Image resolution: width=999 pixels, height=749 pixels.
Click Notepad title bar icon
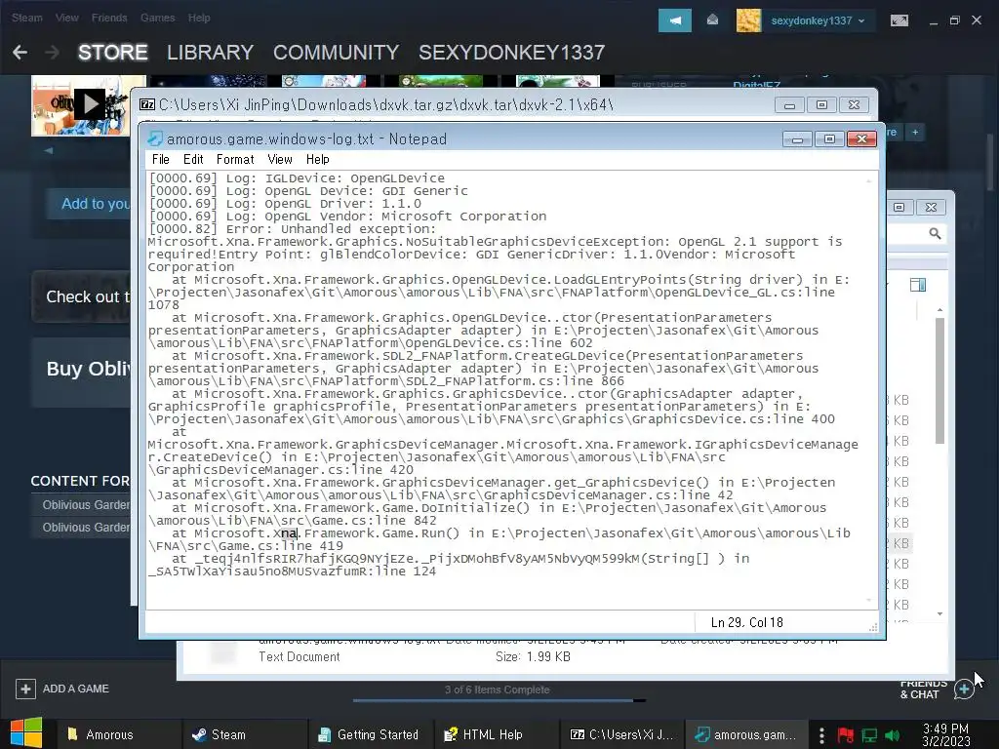pyautogui.click(x=155, y=138)
